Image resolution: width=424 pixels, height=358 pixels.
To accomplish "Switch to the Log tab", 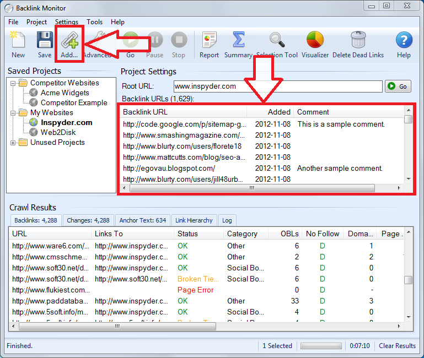I will 227,220.
